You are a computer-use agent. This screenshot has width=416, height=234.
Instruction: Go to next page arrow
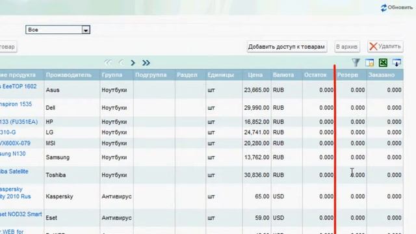click(133, 62)
